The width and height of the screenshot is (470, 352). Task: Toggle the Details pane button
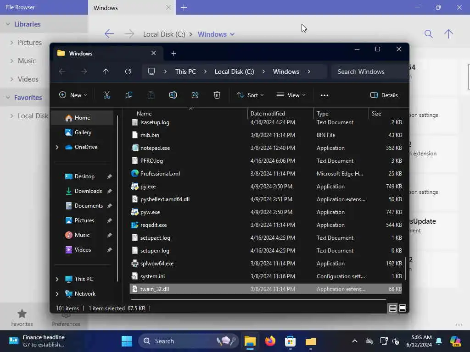point(384,95)
